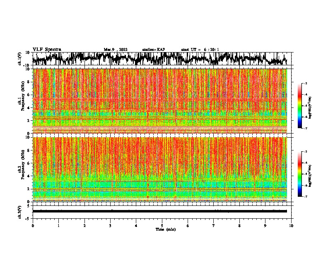Click the time axis tick label "4"

(136, 226)
